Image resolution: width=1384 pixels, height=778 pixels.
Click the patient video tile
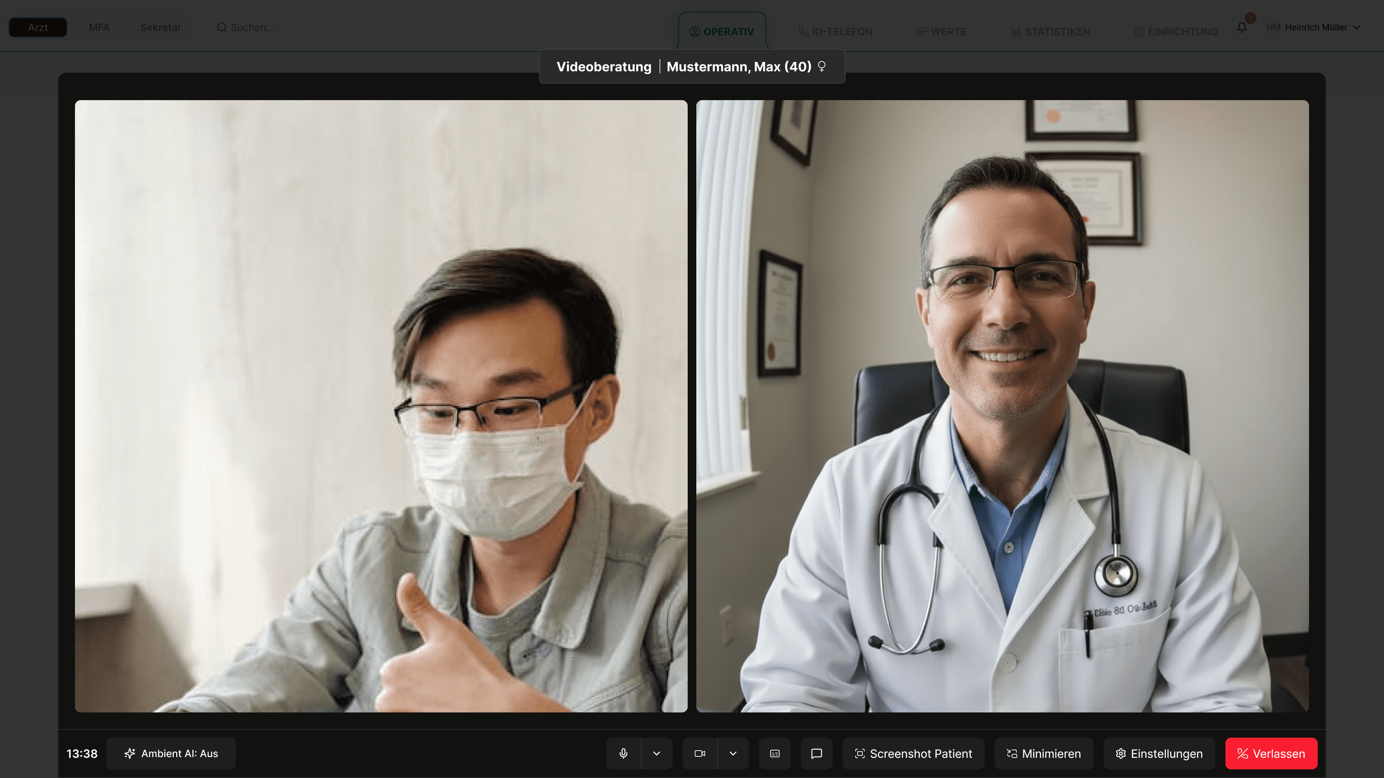[380, 406]
